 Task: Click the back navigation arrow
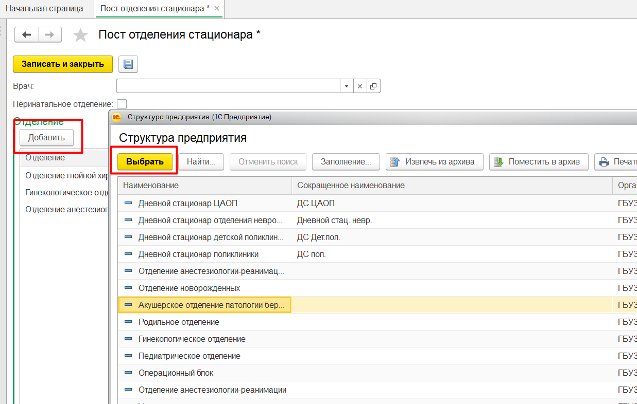coord(26,34)
